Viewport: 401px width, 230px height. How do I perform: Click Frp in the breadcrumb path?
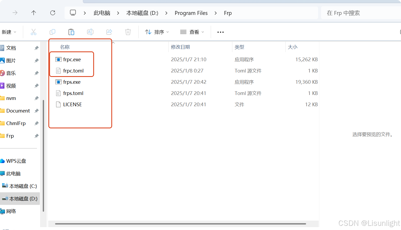[228, 13]
